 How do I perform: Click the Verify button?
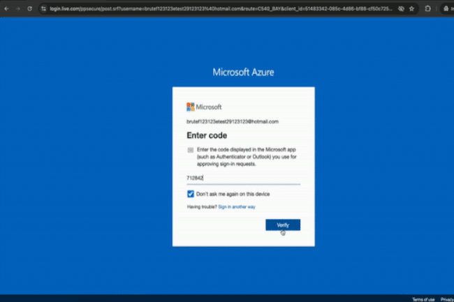click(x=283, y=225)
